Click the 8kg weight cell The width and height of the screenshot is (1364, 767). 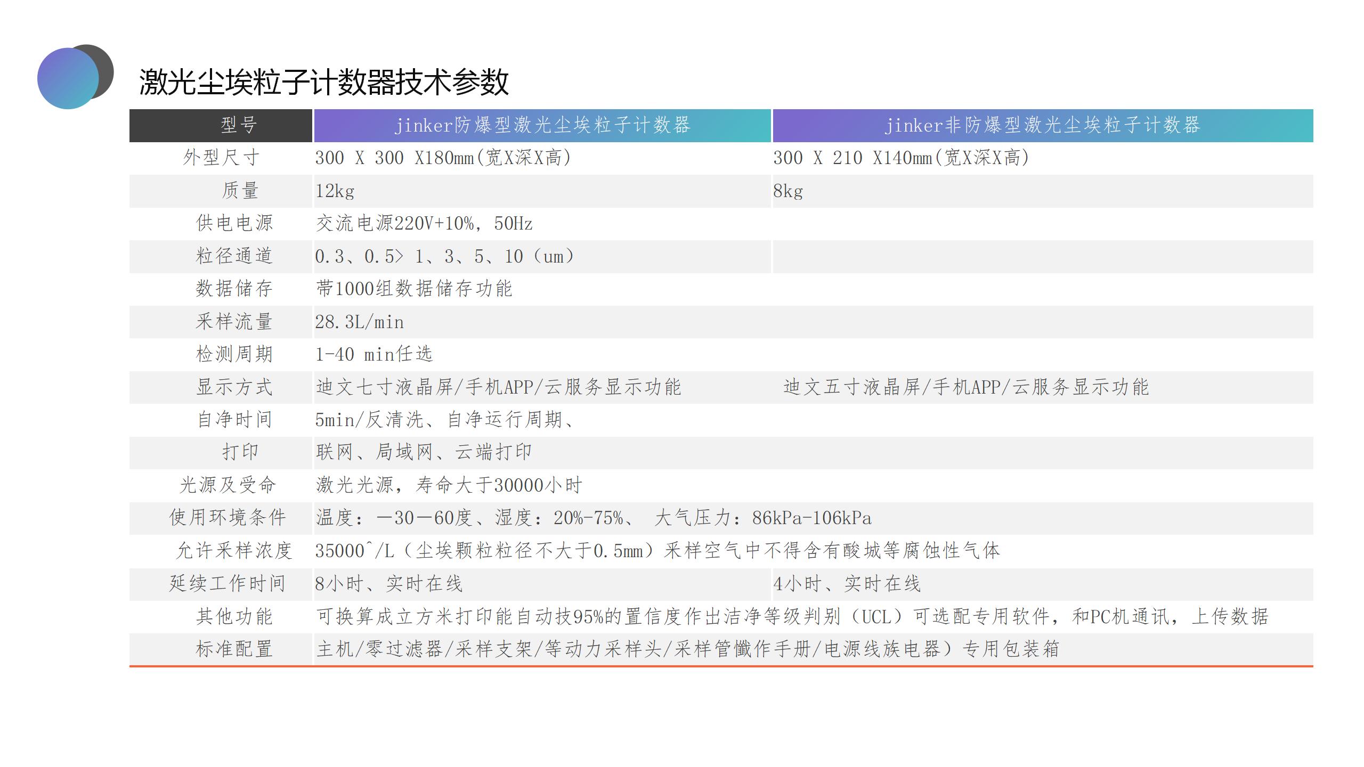click(788, 191)
